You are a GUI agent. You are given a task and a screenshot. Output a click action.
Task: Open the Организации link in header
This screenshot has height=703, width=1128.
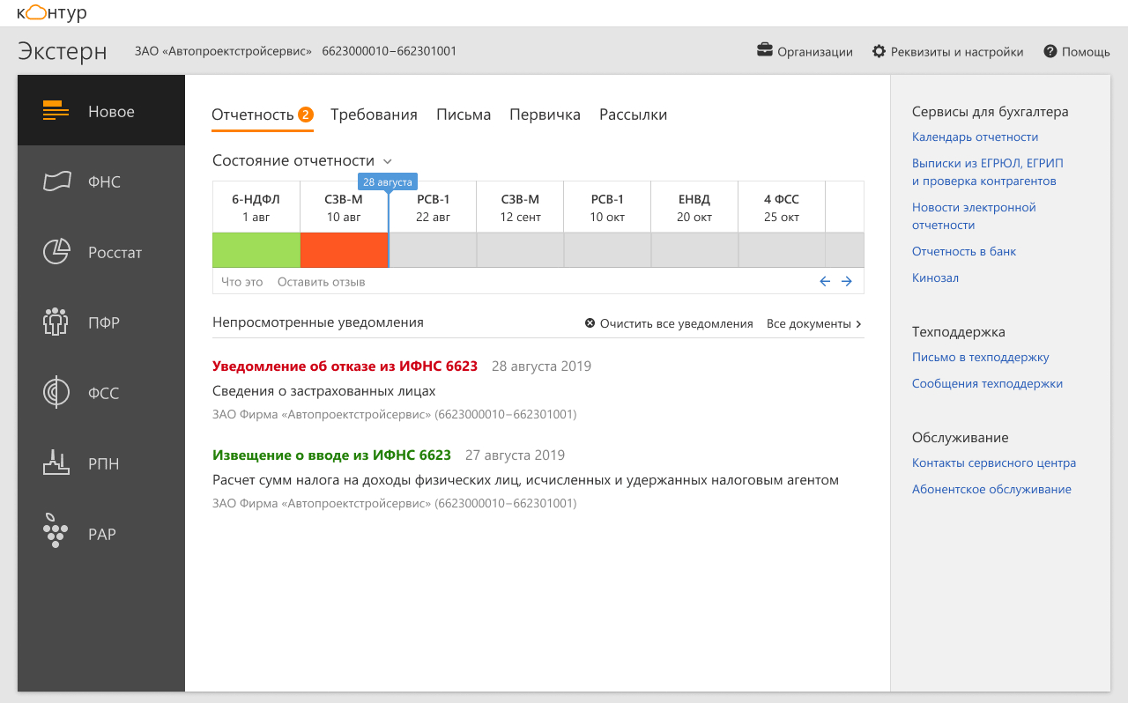tap(814, 52)
